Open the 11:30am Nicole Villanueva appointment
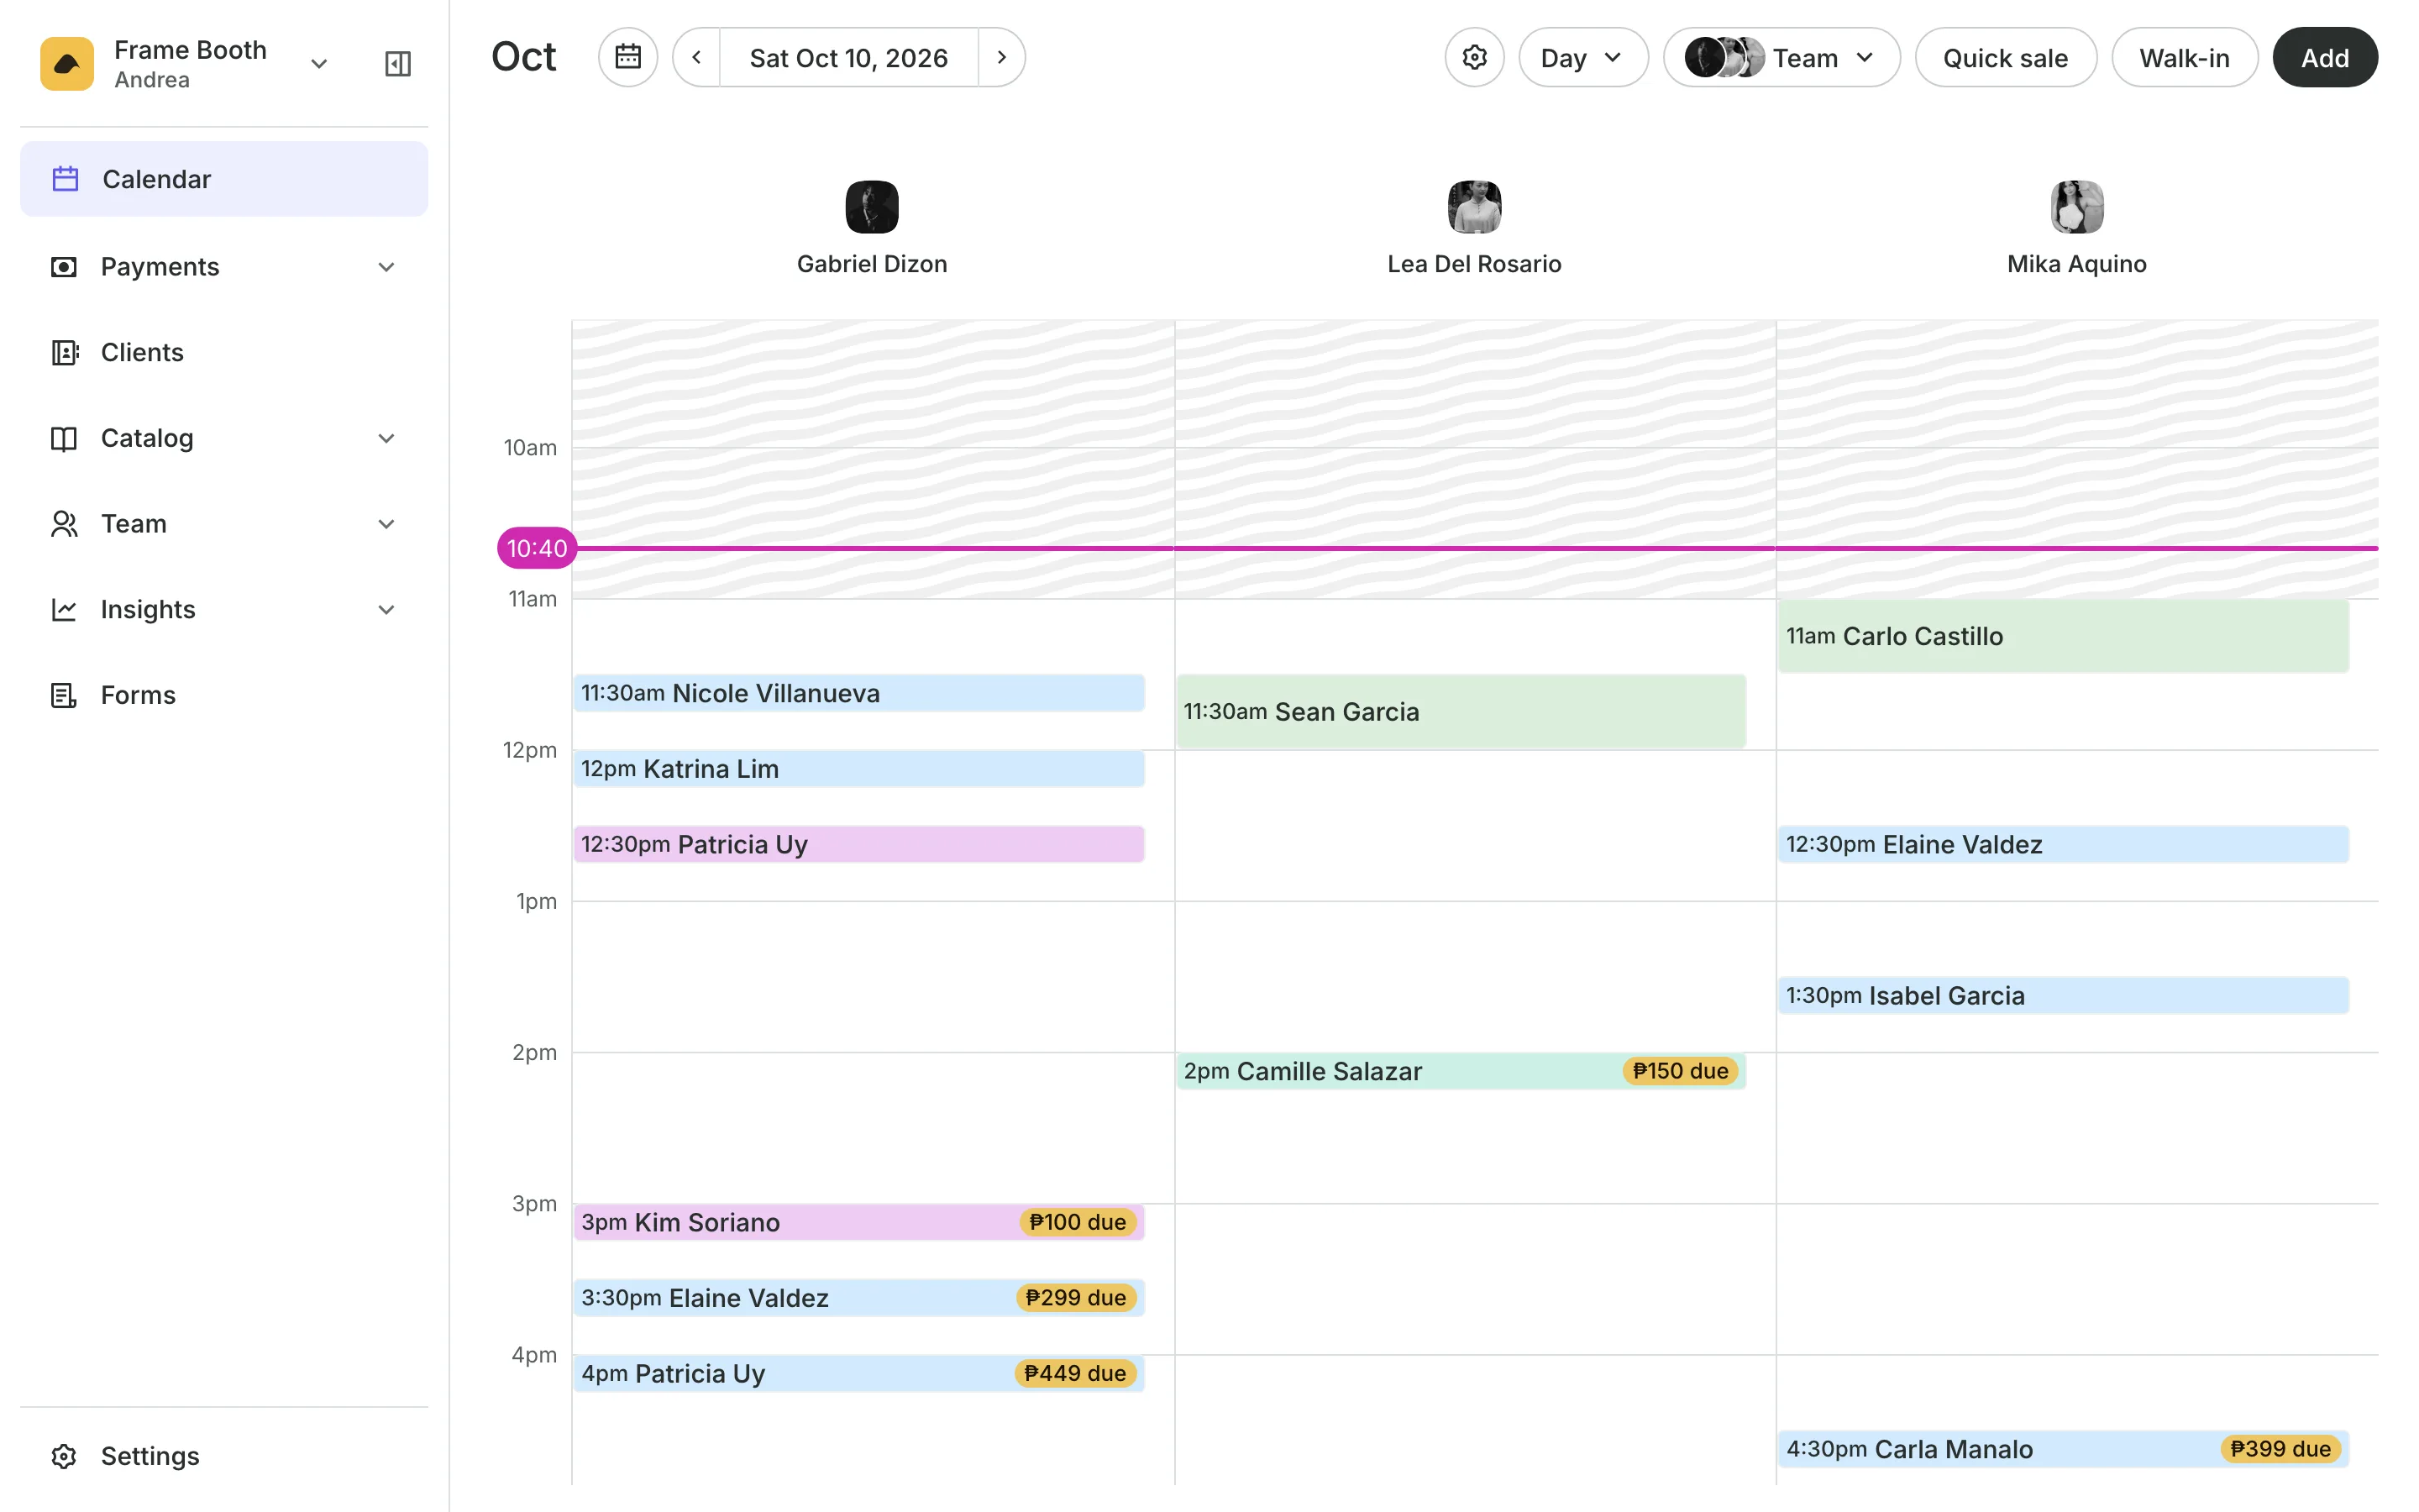This screenshot has height=1512, width=2419. (858, 693)
